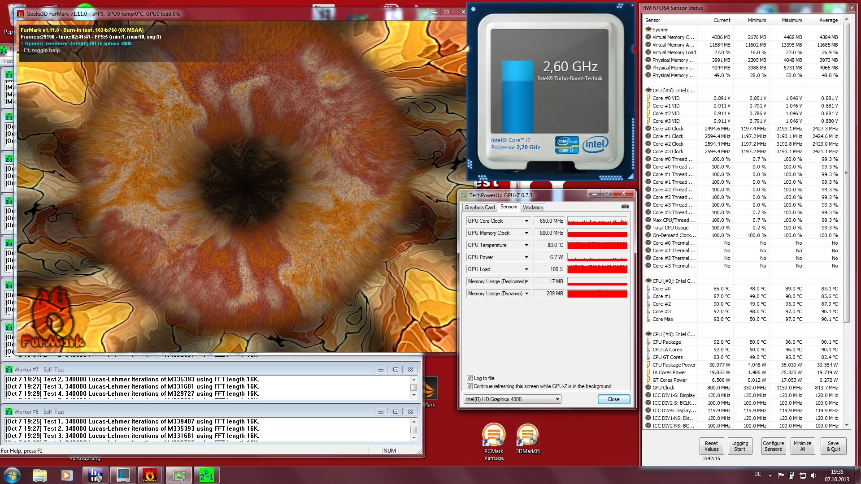Select the Core Max temperature row
The image size is (861, 484).
pos(742,319)
